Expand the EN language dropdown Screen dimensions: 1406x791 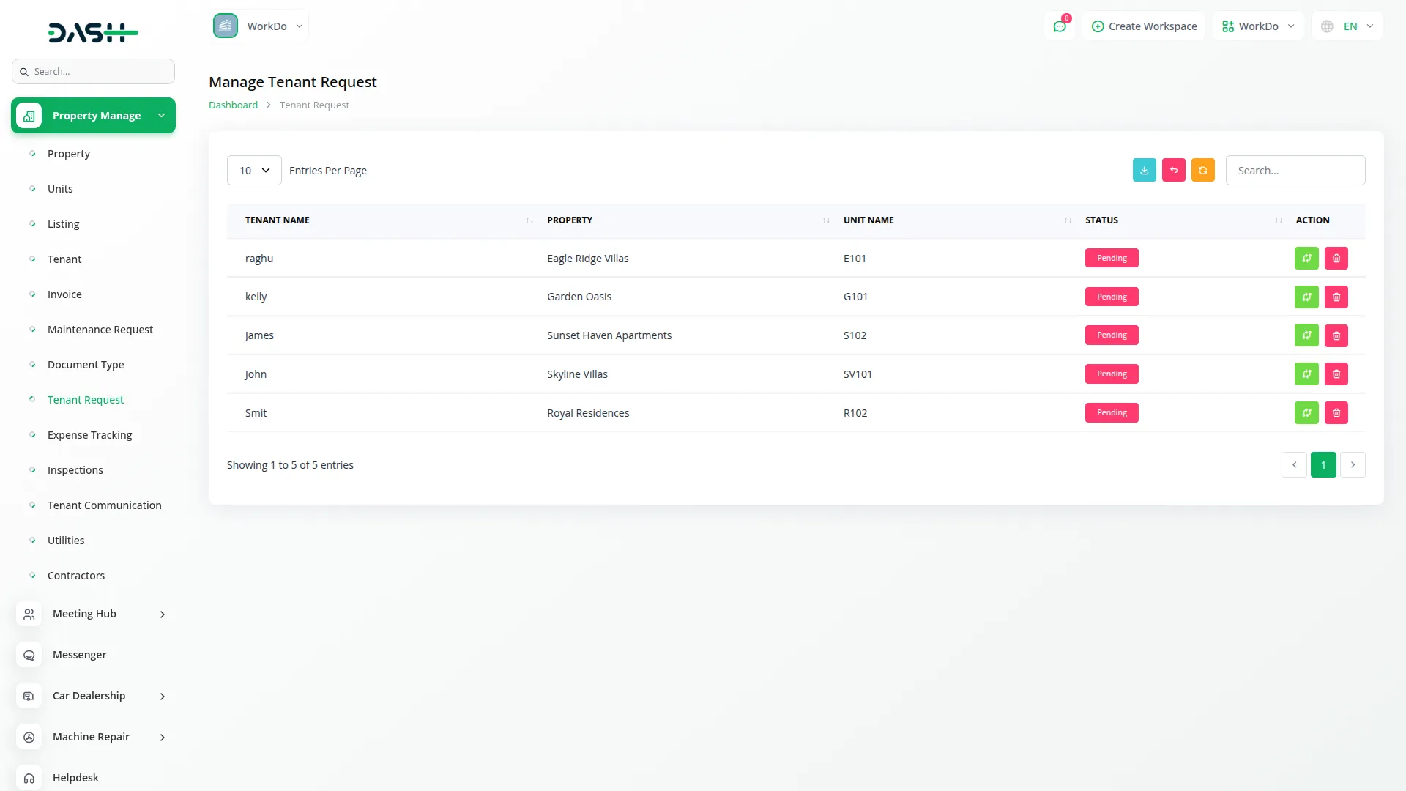click(x=1348, y=26)
